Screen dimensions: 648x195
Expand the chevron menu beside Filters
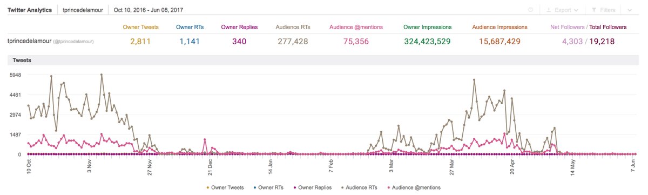pyautogui.click(x=630, y=10)
